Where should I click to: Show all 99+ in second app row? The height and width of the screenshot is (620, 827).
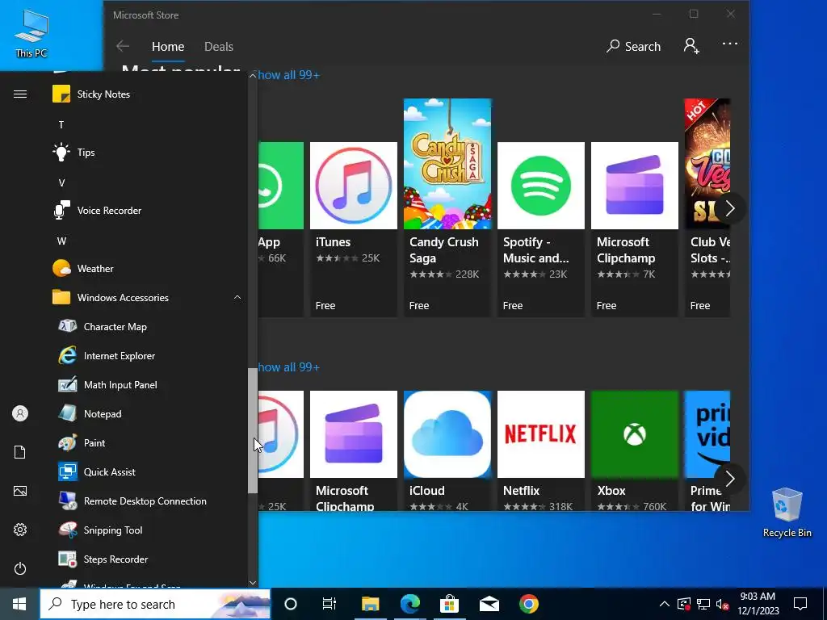click(x=288, y=367)
